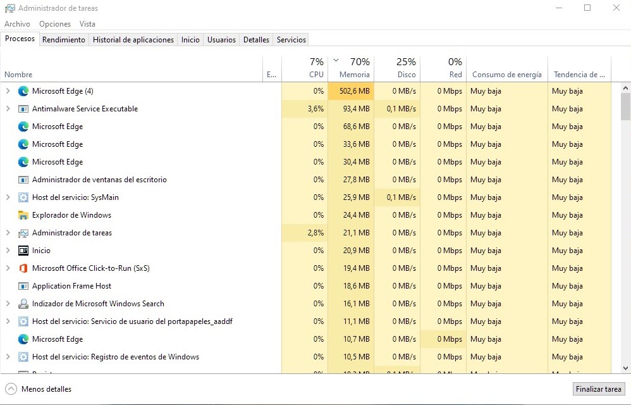This screenshot has height=405, width=631.
Task: Switch to the Historial de aplicaciones tab
Action: [x=133, y=39]
